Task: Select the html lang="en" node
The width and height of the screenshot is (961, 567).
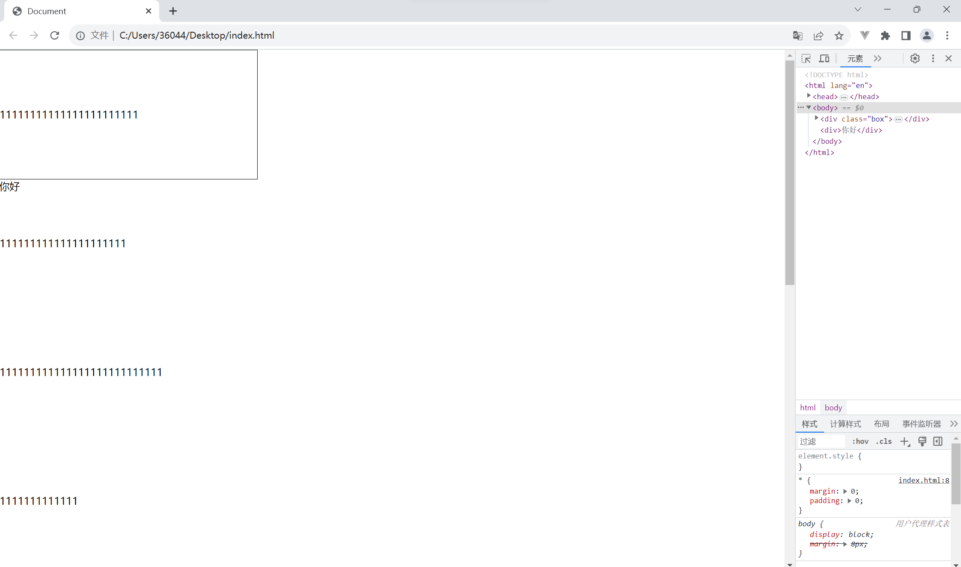Action: coord(839,85)
